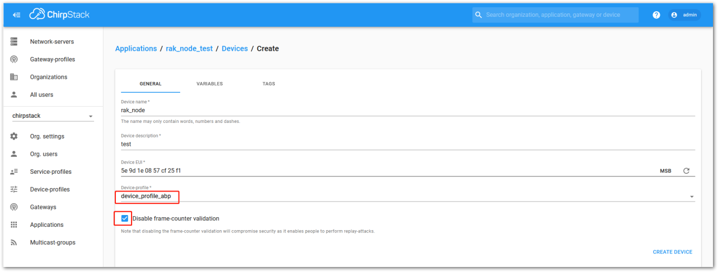Click the Device-profiles sliders icon
The height and width of the screenshot is (272, 718).
pos(14,189)
